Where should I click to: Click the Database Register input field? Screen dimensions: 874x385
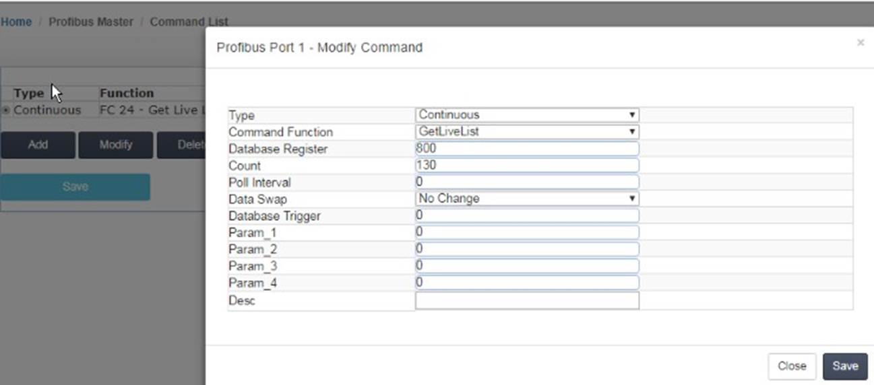coord(527,149)
